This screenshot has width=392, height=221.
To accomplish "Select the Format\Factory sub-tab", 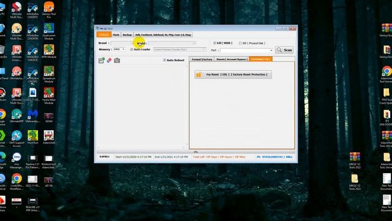I will tap(202, 59).
